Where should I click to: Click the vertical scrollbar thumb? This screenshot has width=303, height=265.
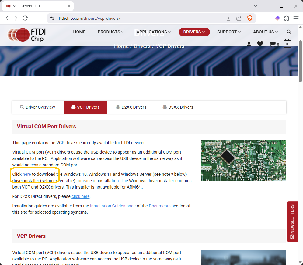(300, 61)
